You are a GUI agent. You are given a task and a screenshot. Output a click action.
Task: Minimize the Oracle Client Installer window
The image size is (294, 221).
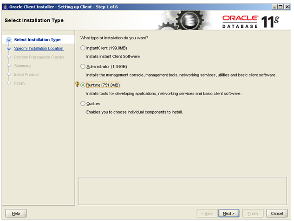(x=274, y=7)
